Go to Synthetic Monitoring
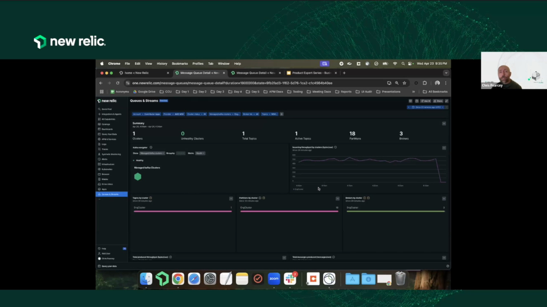The height and width of the screenshot is (307, 547). point(109,154)
